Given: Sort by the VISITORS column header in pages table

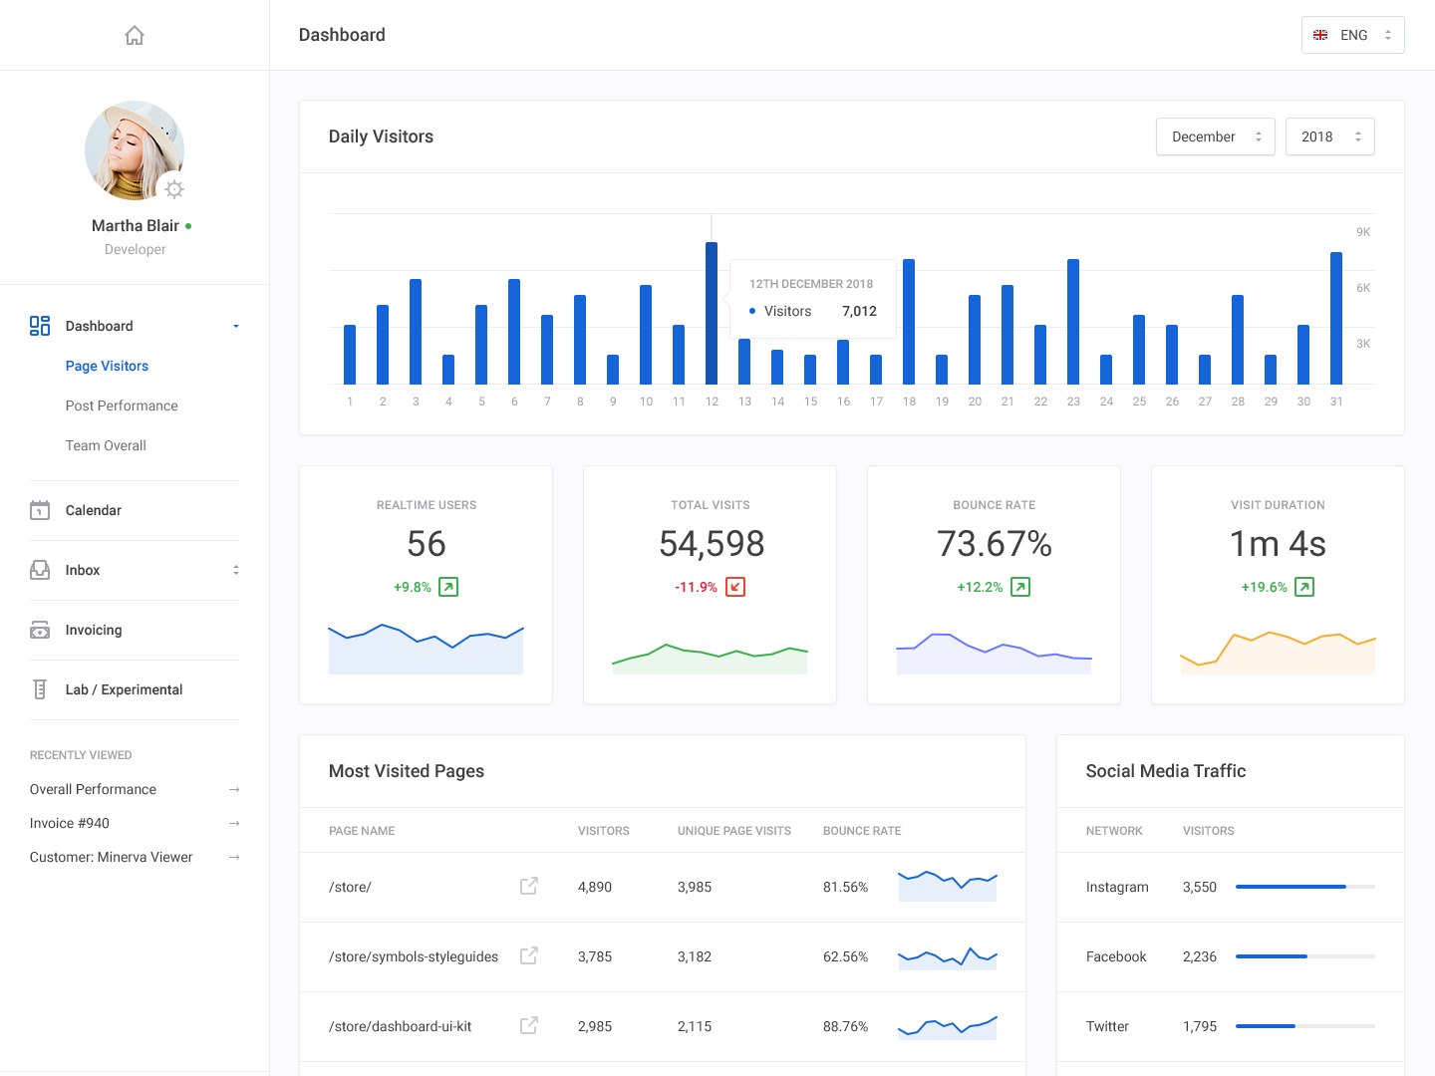Looking at the screenshot, I should pyautogui.click(x=604, y=831).
